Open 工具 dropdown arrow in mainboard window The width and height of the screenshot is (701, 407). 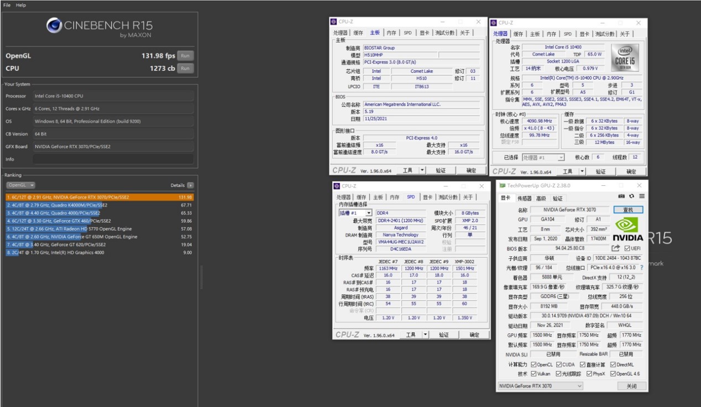click(x=422, y=170)
